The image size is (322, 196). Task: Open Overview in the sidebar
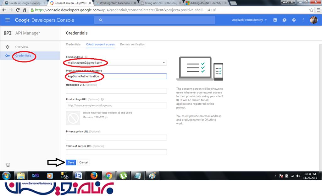[22, 47]
